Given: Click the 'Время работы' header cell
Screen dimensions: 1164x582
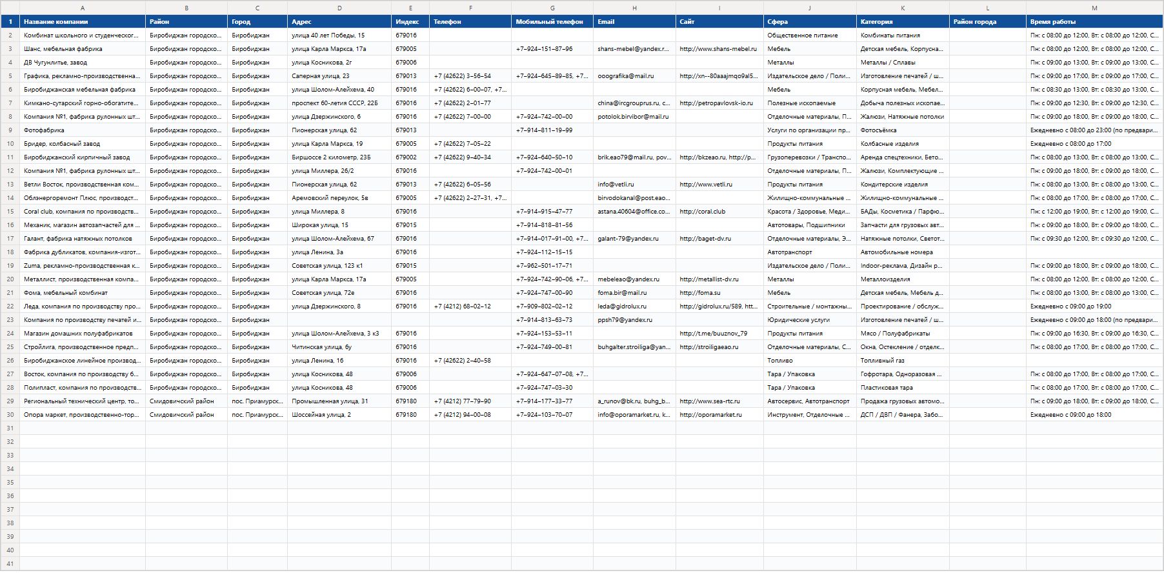Looking at the screenshot, I should click(x=1094, y=21).
